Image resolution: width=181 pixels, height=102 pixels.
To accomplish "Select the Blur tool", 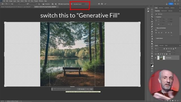I will [152, 41].
